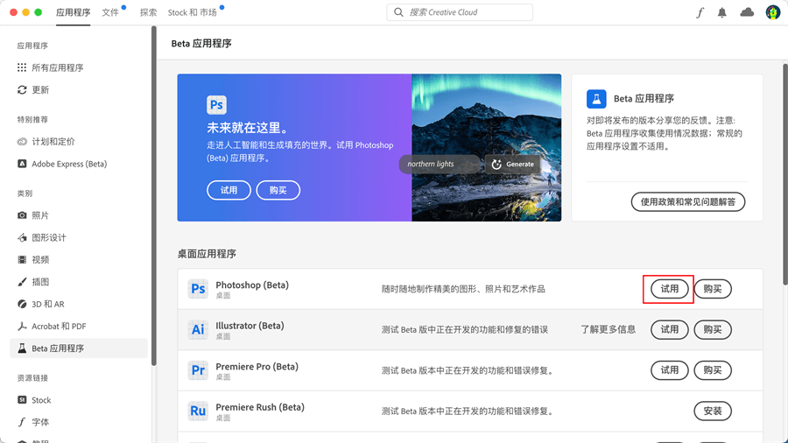Click the 未来就在这里。 banner headline
The image size is (788, 443).
(x=249, y=128)
